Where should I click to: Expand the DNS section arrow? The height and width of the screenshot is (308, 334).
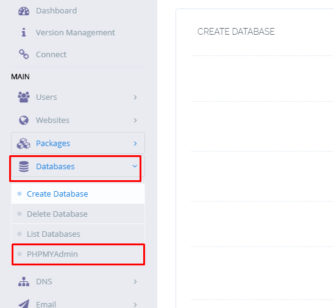135,282
